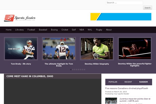Click 'Posted on March 29, 2015' text
The height and width of the screenshot is (104, 156).
[x=116, y=92]
